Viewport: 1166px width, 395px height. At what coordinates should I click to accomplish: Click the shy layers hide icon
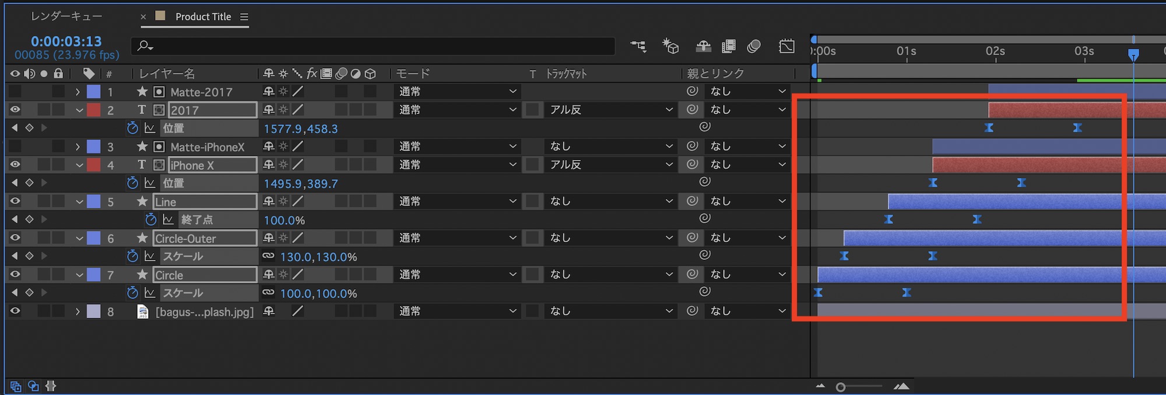[704, 46]
